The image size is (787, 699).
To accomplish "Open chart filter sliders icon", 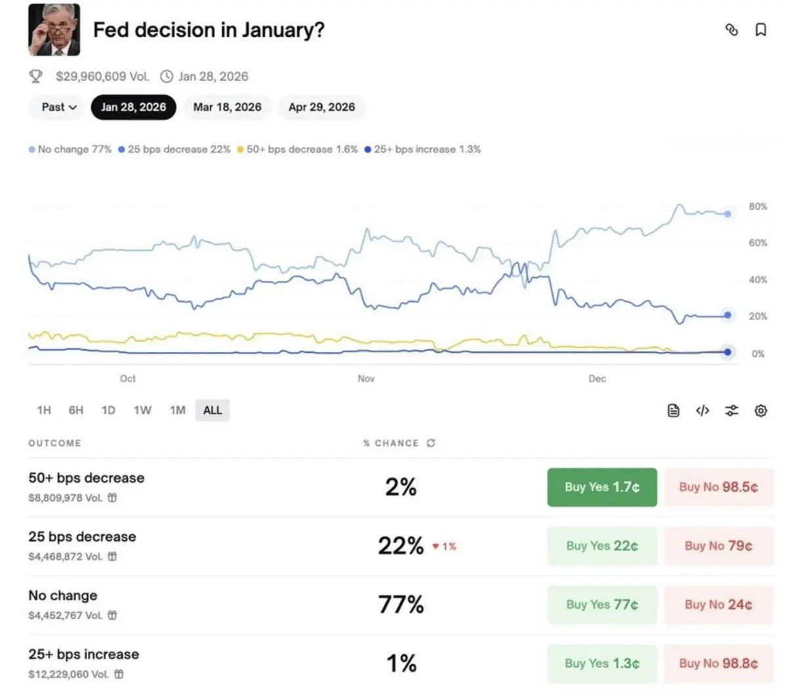I will click(731, 410).
